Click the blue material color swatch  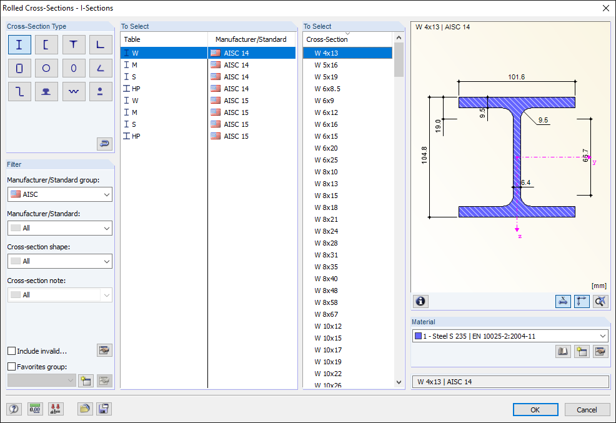(x=419, y=336)
